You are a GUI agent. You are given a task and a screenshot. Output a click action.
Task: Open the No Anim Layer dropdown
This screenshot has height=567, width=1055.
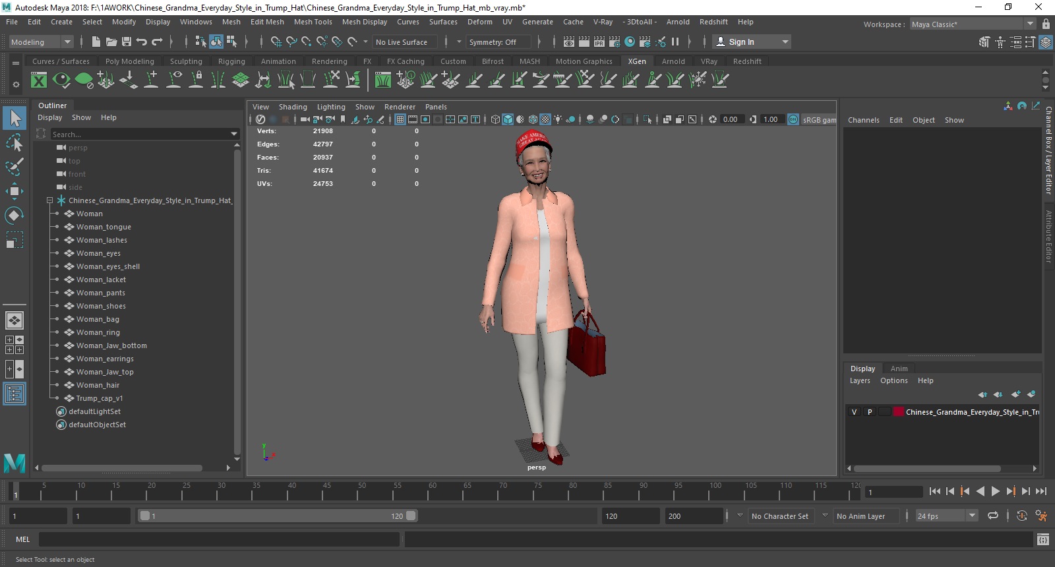[866, 516]
